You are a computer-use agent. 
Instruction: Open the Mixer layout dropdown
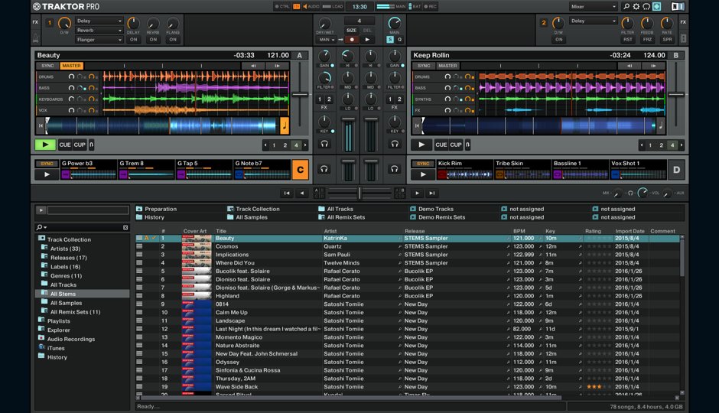click(x=593, y=6)
